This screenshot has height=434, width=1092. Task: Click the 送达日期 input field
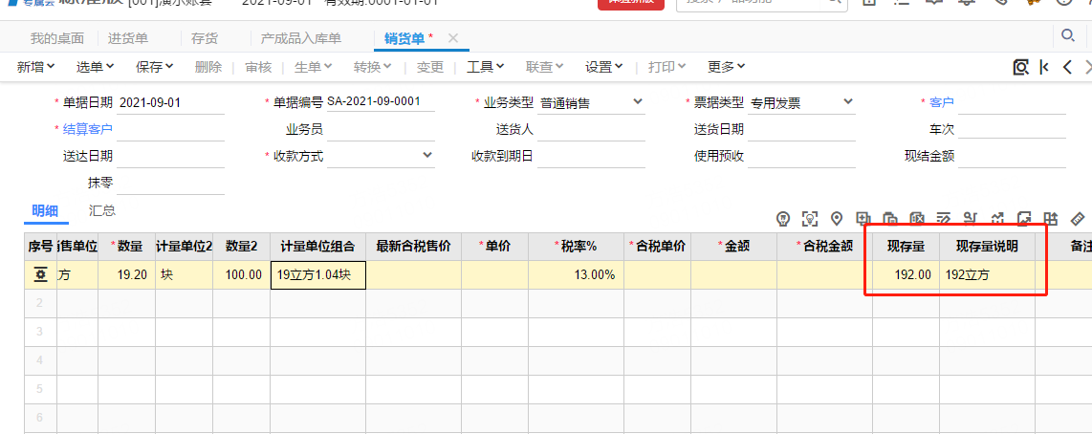point(170,156)
